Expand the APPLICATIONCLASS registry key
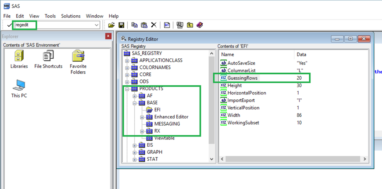The width and height of the screenshot is (382, 189). pyautogui.click(x=127, y=61)
